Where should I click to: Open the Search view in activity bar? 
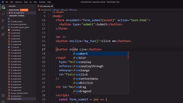(3, 14)
